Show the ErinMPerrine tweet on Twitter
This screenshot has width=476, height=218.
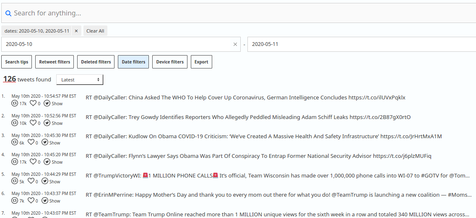tap(51, 200)
